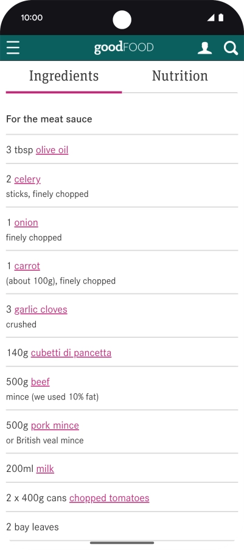Open the beef ingredient link
This screenshot has width=244, height=550.
40,382
